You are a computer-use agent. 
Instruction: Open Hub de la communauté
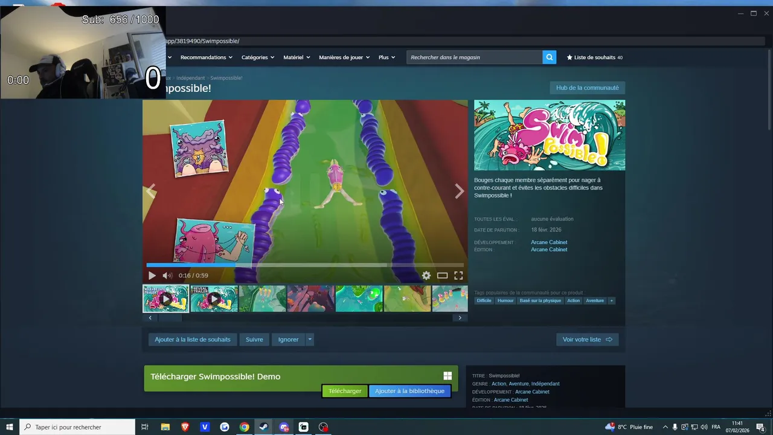587,88
